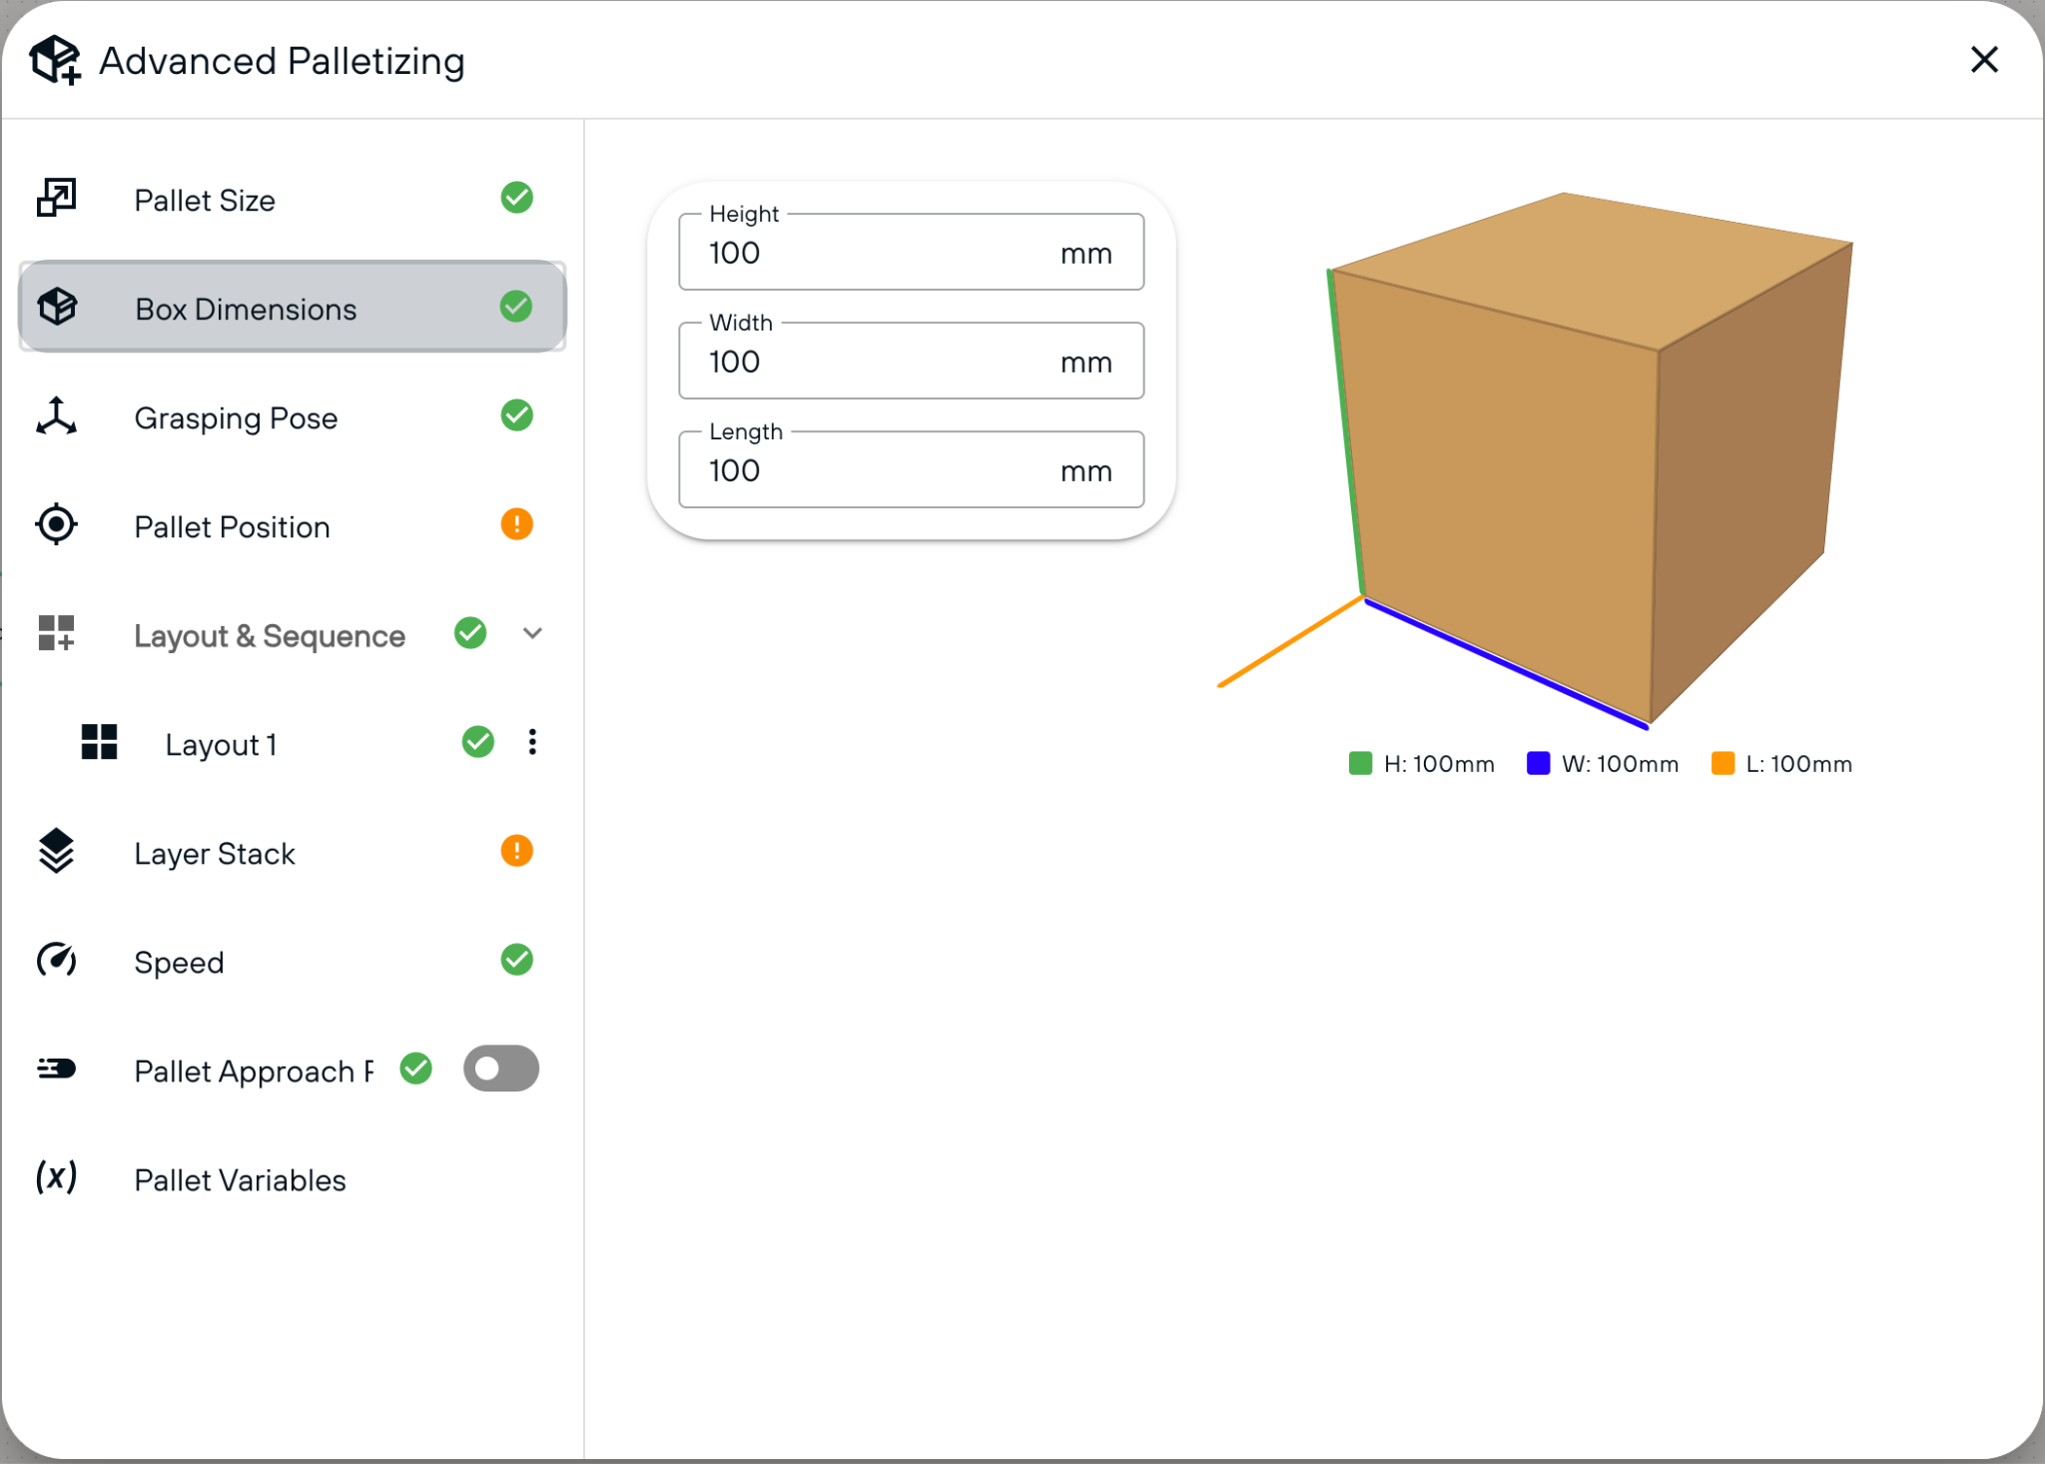Open the Layout 1 three-dot menu
This screenshot has width=2045, height=1464.
point(532,742)
